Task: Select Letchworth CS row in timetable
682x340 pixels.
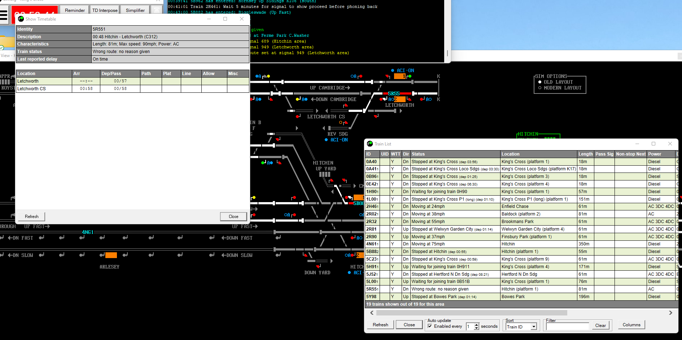Action: [x=133, y=89]
